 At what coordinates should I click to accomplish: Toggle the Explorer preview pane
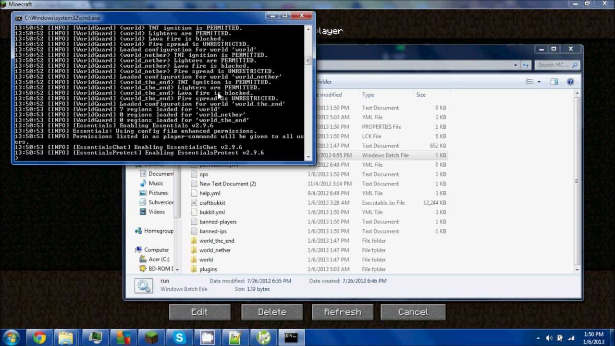(554, 82)
